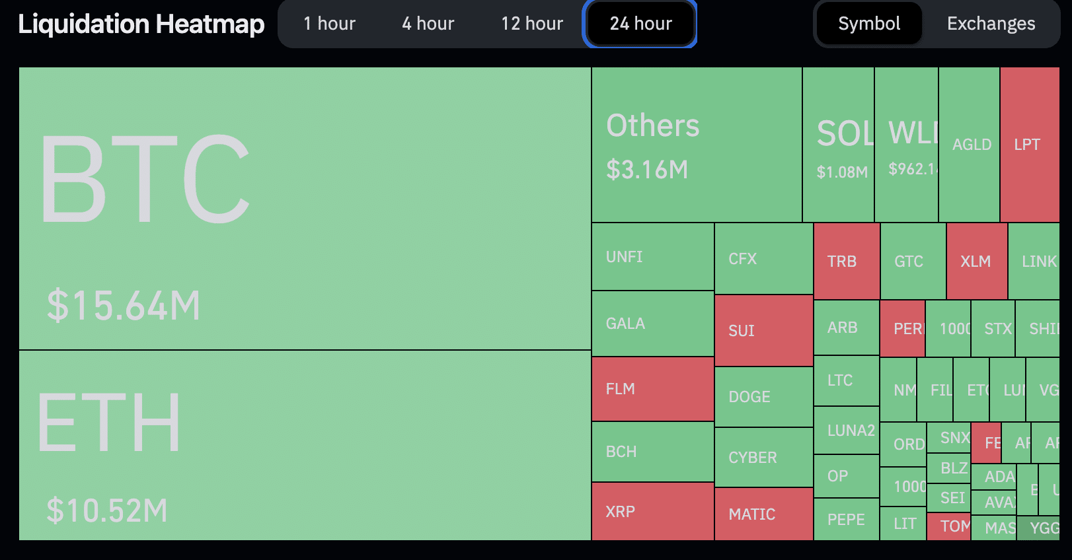Select the 1 hour timeframe tab
The width and height of the screenshot is (1072, 560).
point(329,24)
